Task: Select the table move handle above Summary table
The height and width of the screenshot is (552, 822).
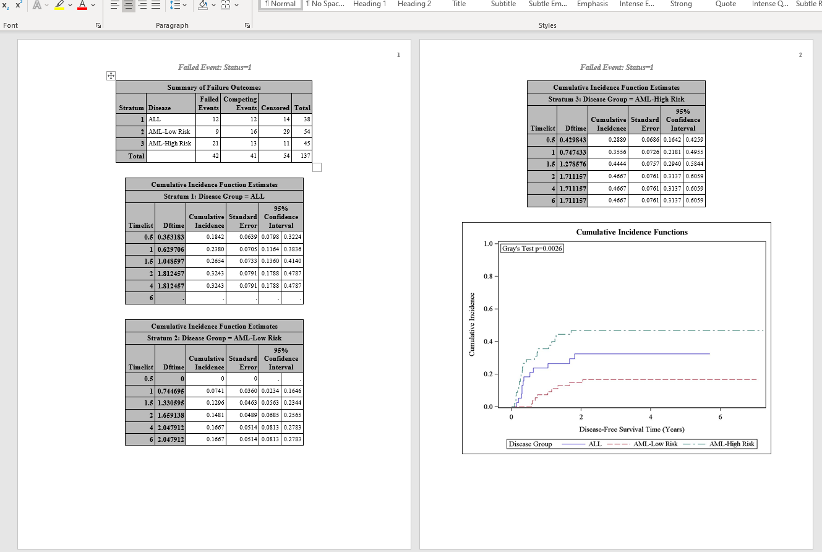Action: [x=111, y=75]
